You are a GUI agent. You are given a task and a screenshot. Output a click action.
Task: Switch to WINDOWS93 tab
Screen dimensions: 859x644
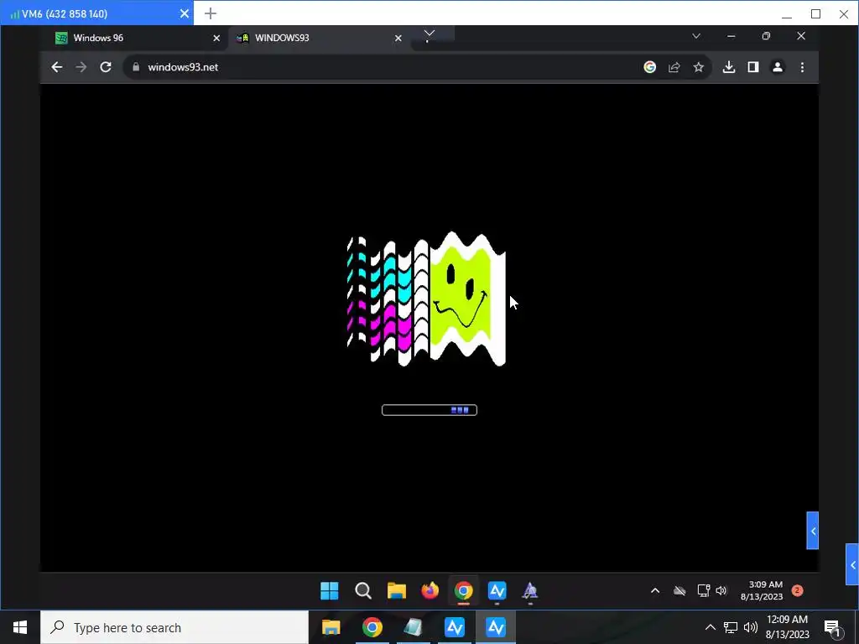(x=319, y=38)
